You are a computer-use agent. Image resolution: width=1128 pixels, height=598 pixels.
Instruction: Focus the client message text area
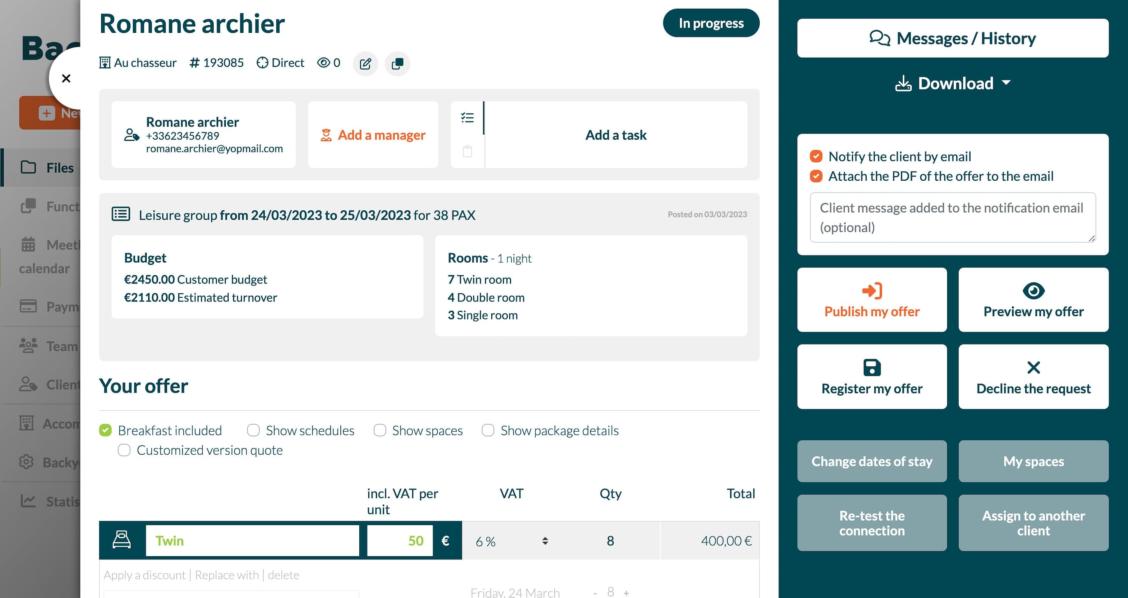point(952,217)
